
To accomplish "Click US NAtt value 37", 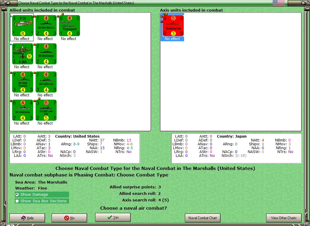I will [x=102, y=140].
